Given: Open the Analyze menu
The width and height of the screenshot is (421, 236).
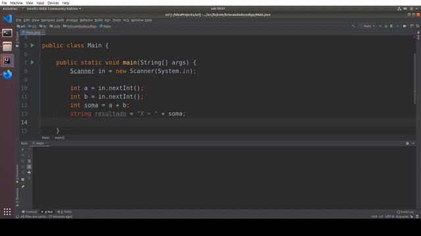Looking at the screenshot, I should 72,20.
